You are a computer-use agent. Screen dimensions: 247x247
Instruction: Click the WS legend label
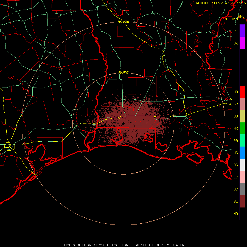235,153
